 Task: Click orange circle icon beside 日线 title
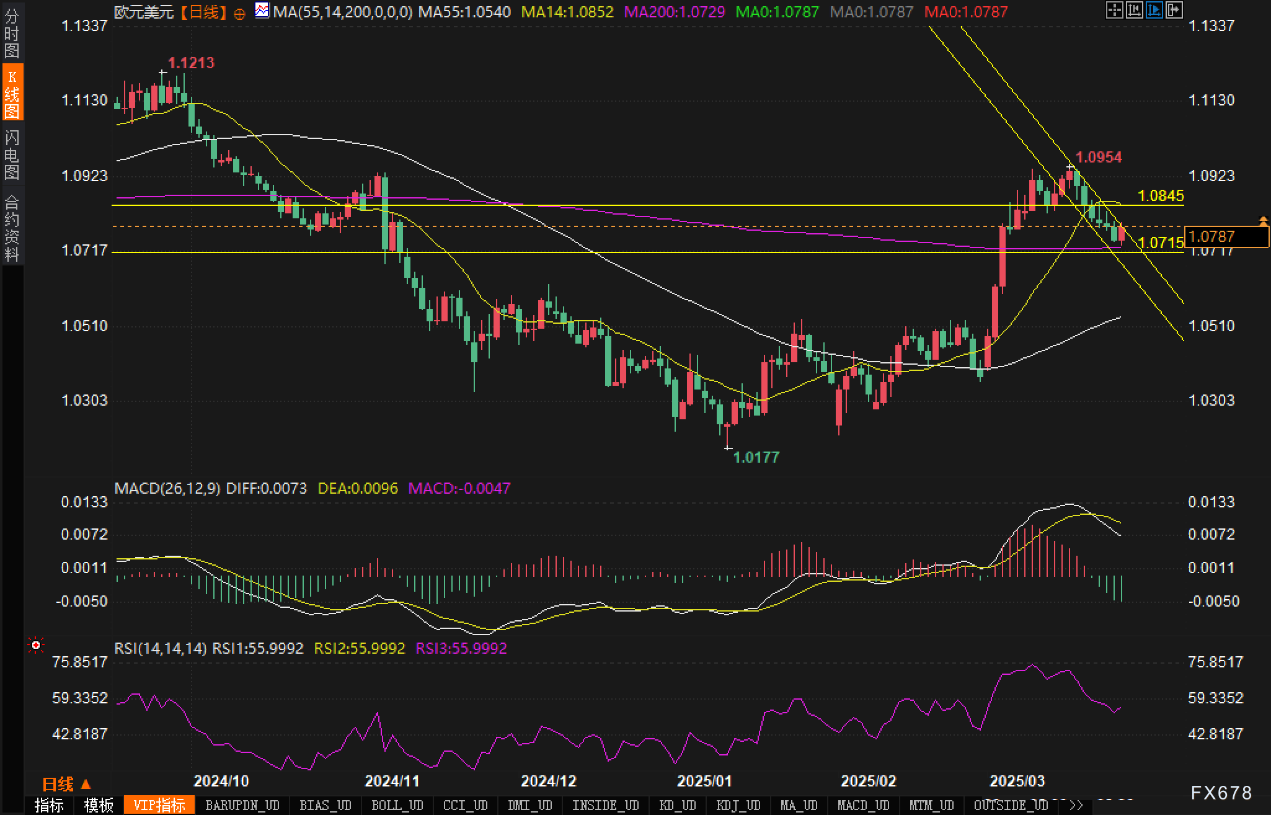(239, 14)
